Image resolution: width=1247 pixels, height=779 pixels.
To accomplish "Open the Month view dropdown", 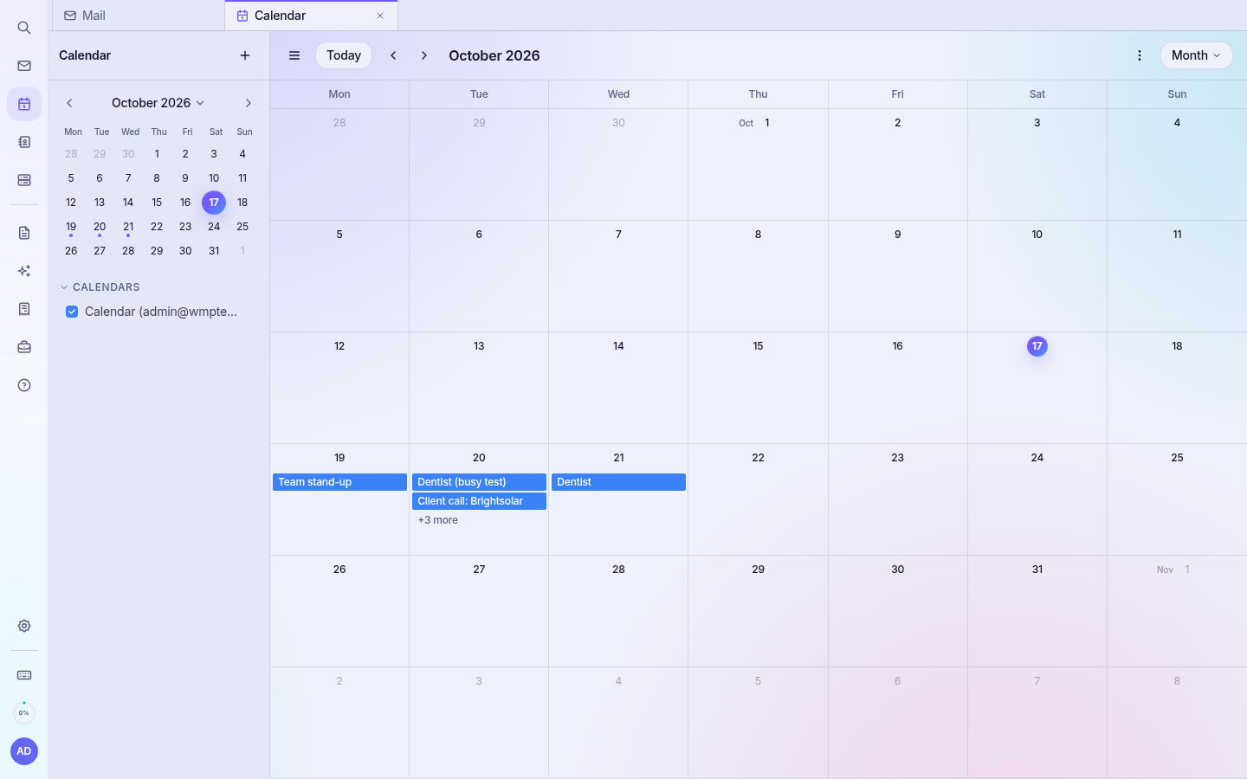I will click(x=1196, y=55).
